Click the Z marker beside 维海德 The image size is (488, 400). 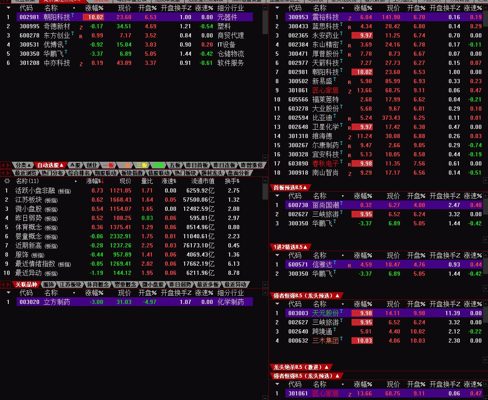point(350,137)
